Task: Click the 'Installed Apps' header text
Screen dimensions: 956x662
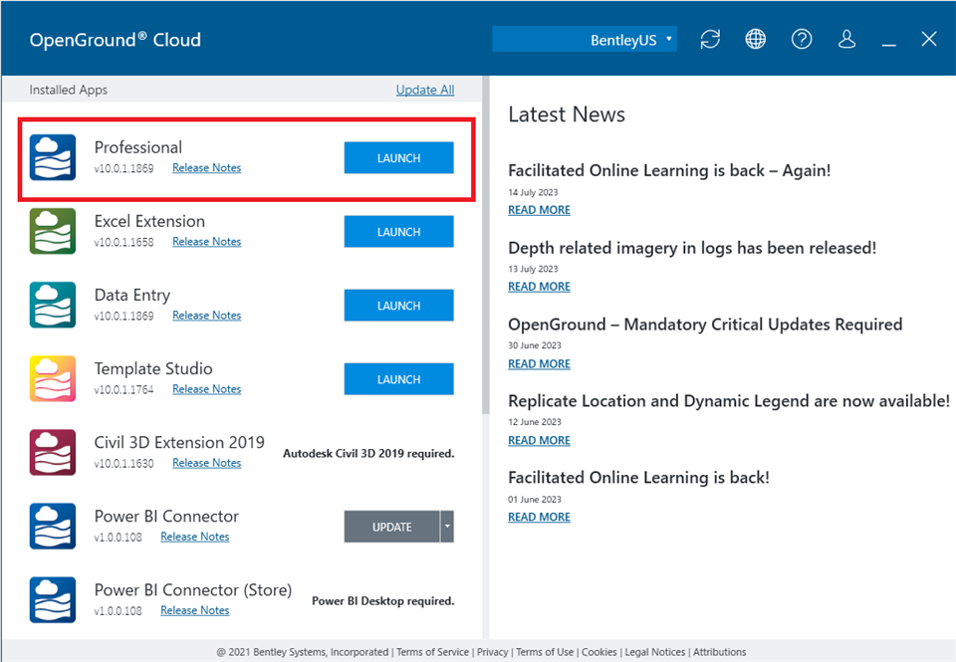Action: click(x=69, y=90)
